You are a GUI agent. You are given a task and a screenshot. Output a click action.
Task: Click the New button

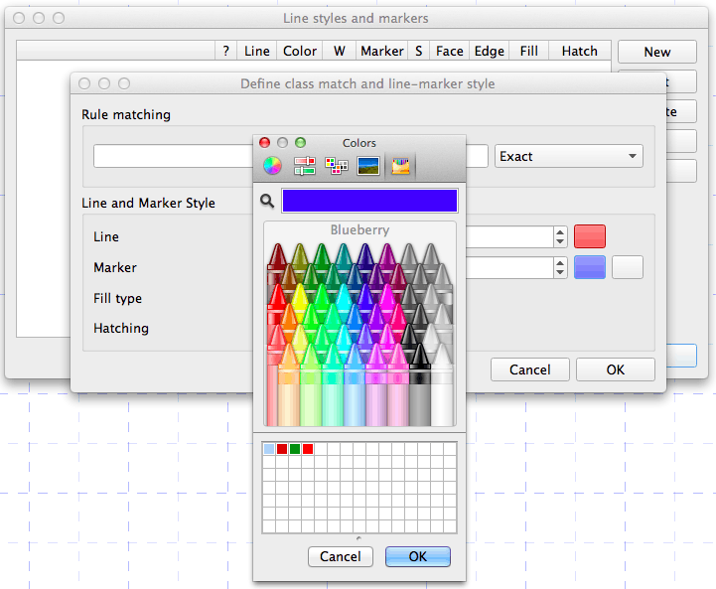(x=657, y=52)
